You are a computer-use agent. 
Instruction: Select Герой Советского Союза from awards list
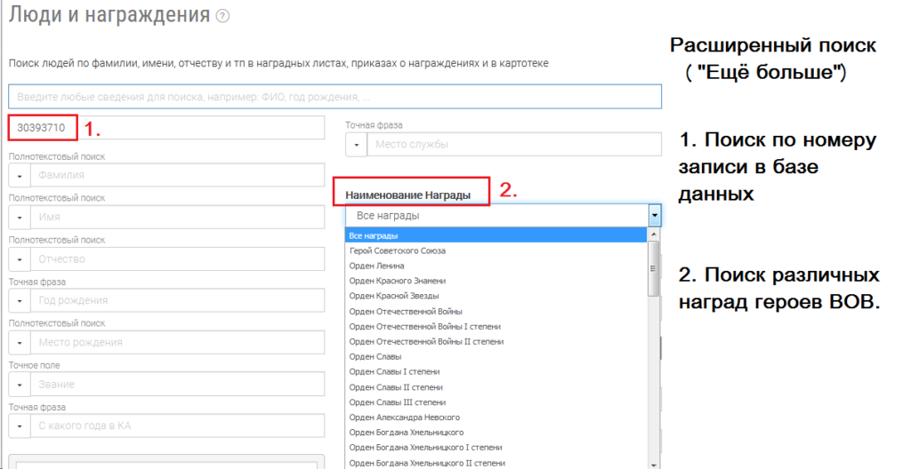coord(398,251)
